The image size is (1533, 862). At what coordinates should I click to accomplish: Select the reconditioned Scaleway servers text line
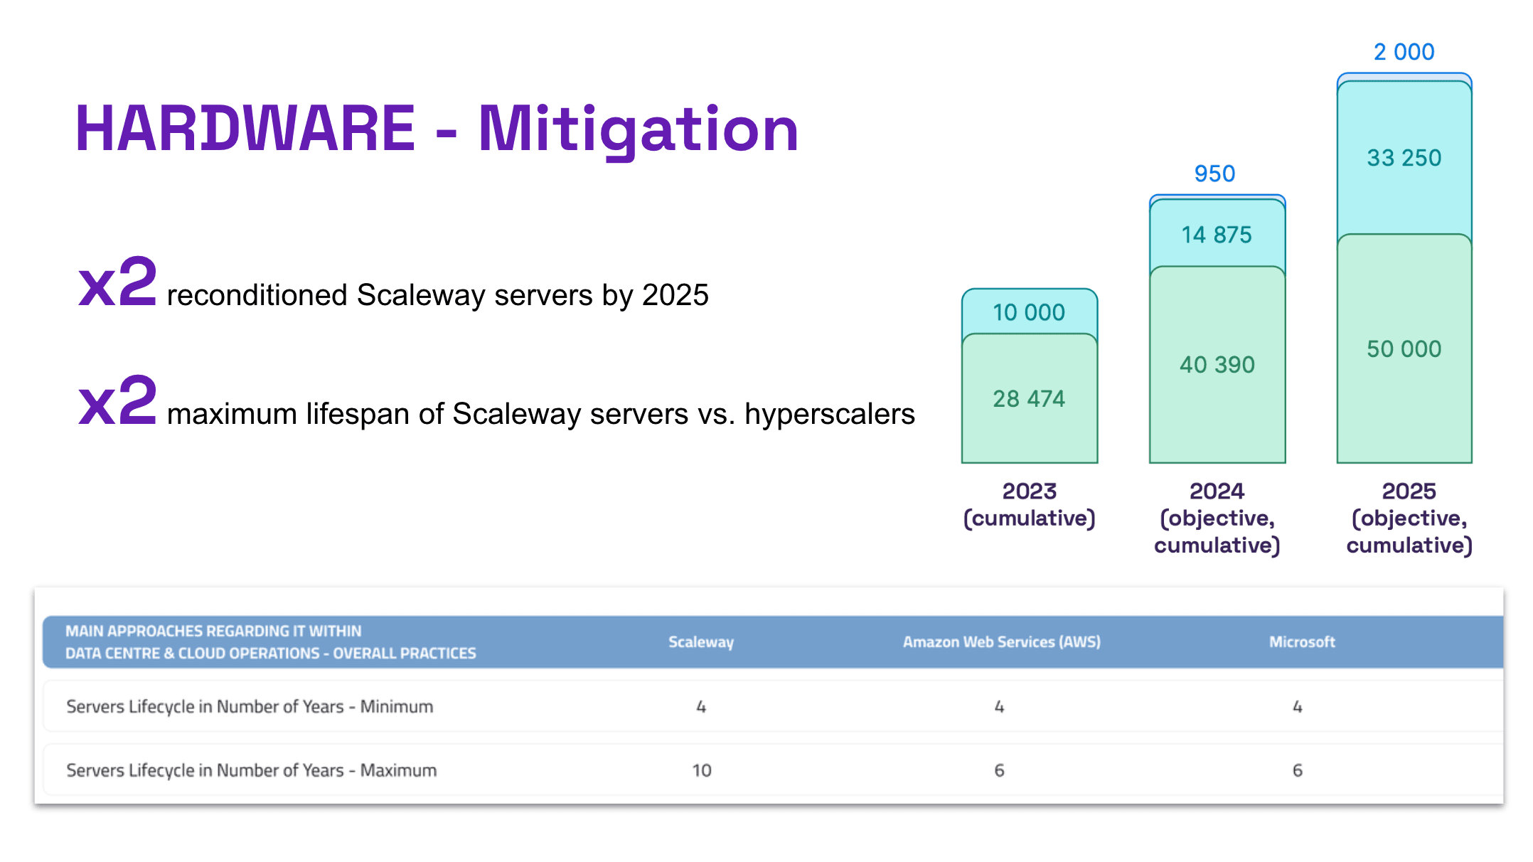coord(437,295)
